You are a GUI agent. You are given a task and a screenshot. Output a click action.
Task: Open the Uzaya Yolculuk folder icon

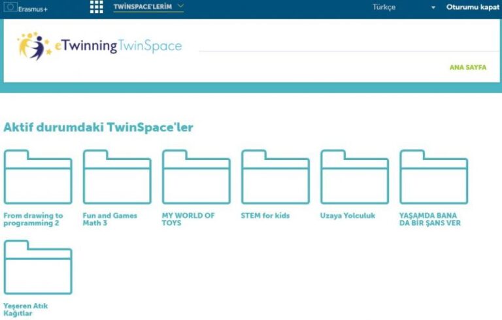(354, 177)
